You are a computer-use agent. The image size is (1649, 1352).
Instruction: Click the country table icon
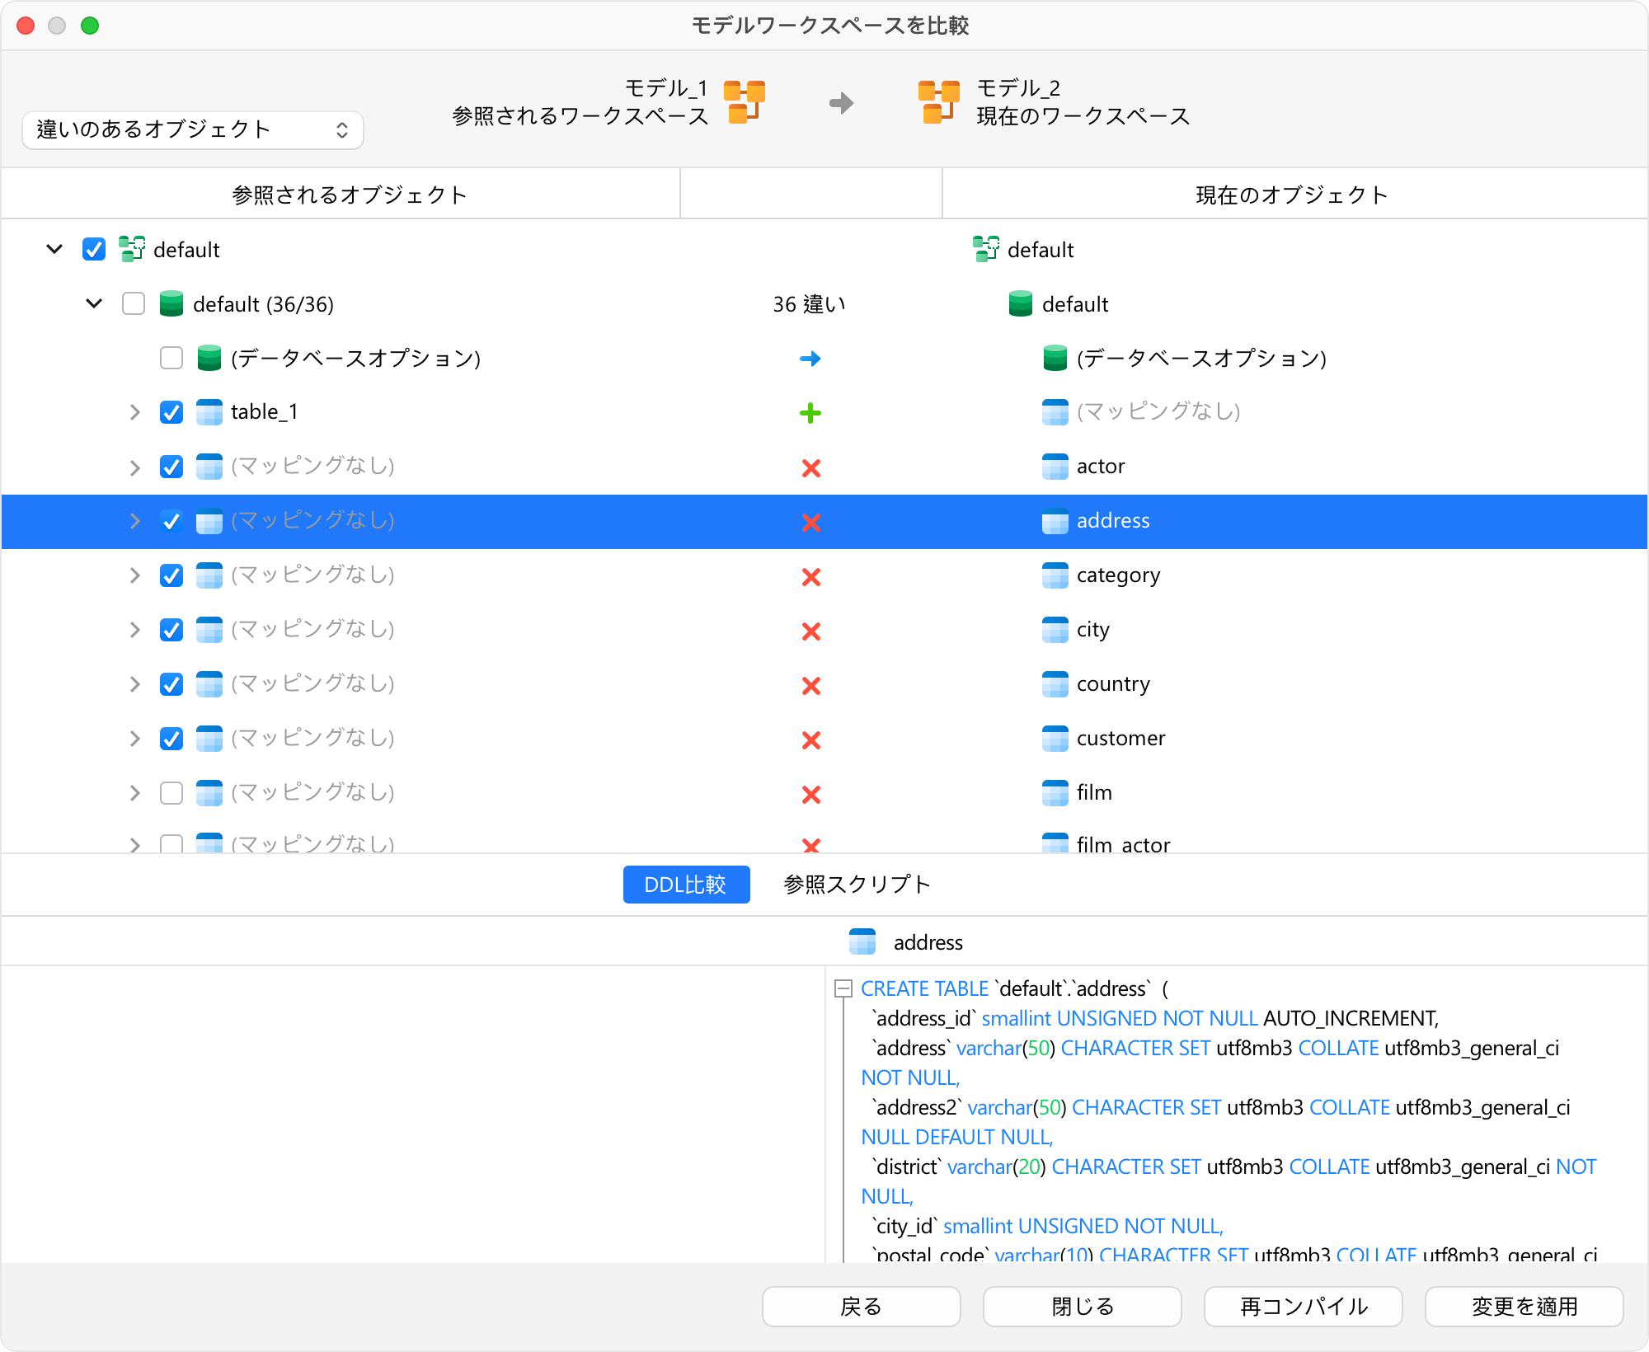pos(1055,684)
